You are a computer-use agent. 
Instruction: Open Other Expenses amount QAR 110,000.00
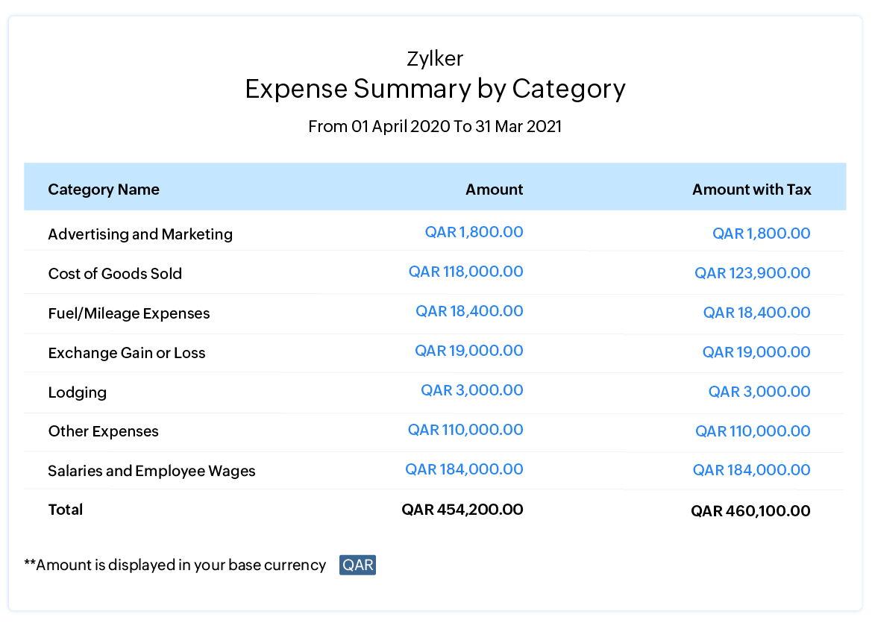pos(465,430)
